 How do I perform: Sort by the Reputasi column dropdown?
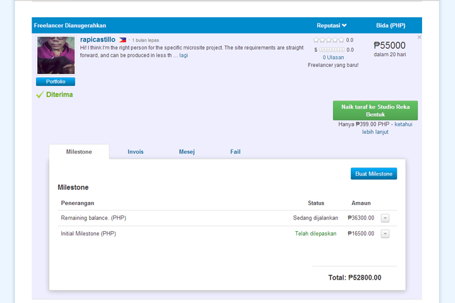(332, 25)
